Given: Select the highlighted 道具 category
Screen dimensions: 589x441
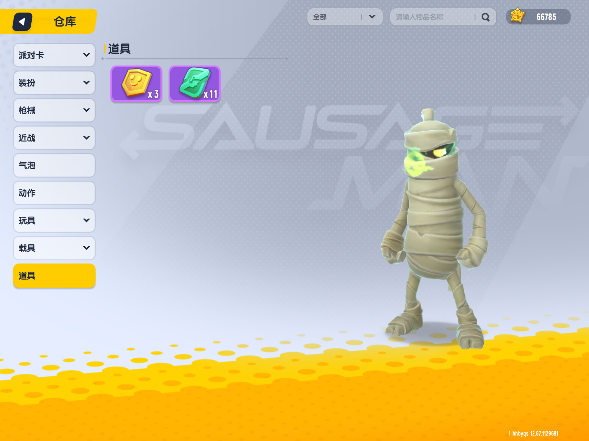Looking at the screenshot, I should (54, 276).
